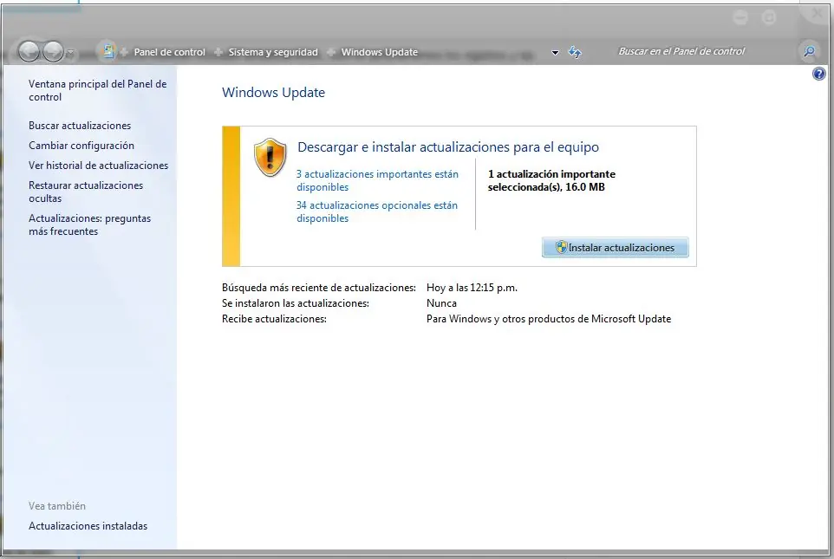This screenshot has width=834, height=559.
Task: Open Panel de control breadcrumb
Action: [x=169, y=52]
